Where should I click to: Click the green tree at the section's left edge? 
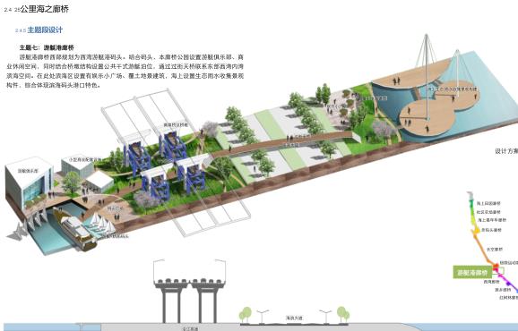click(246, 314)
